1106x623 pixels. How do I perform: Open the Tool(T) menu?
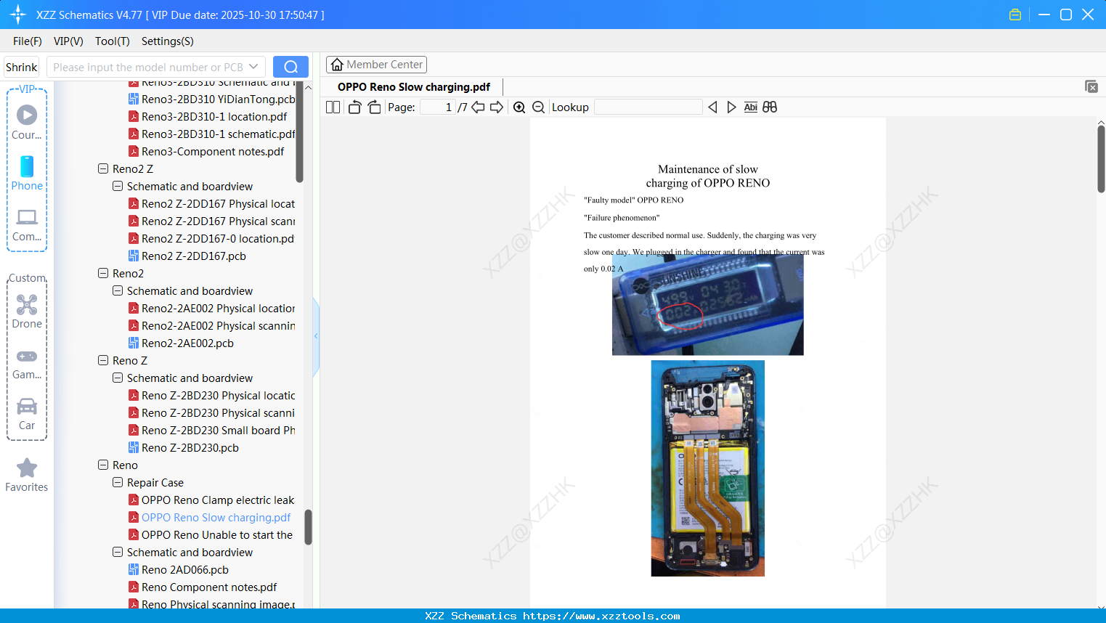coord(113,41)
